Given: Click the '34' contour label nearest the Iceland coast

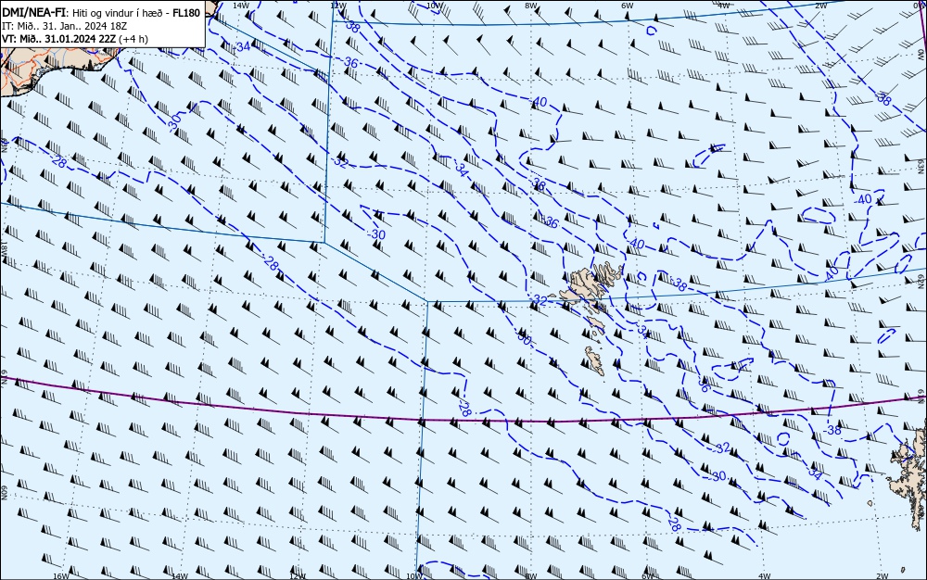Looking at the screenshot, I should (x=243, y=46).
